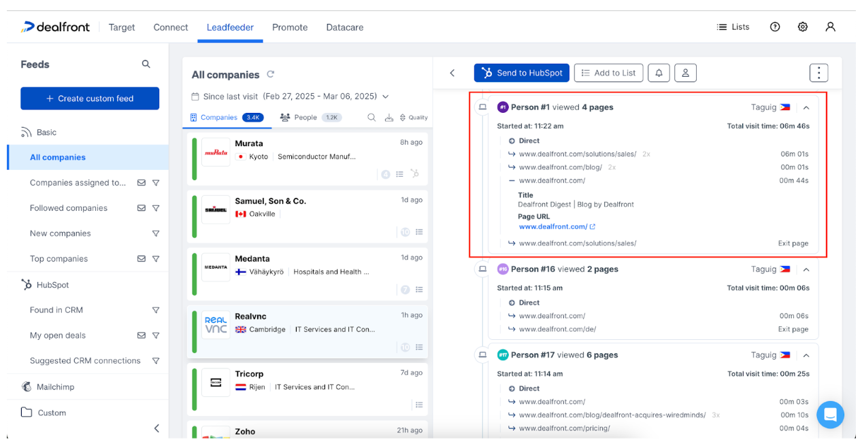Open the Datacare tab

click(x=345, y=27)
